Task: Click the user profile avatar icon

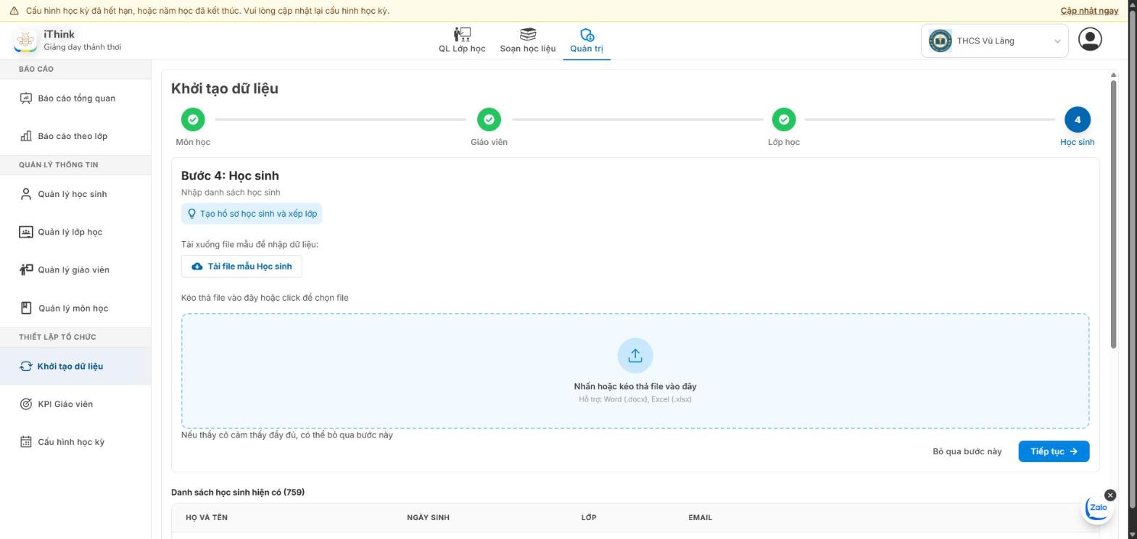Action: 1090,39
